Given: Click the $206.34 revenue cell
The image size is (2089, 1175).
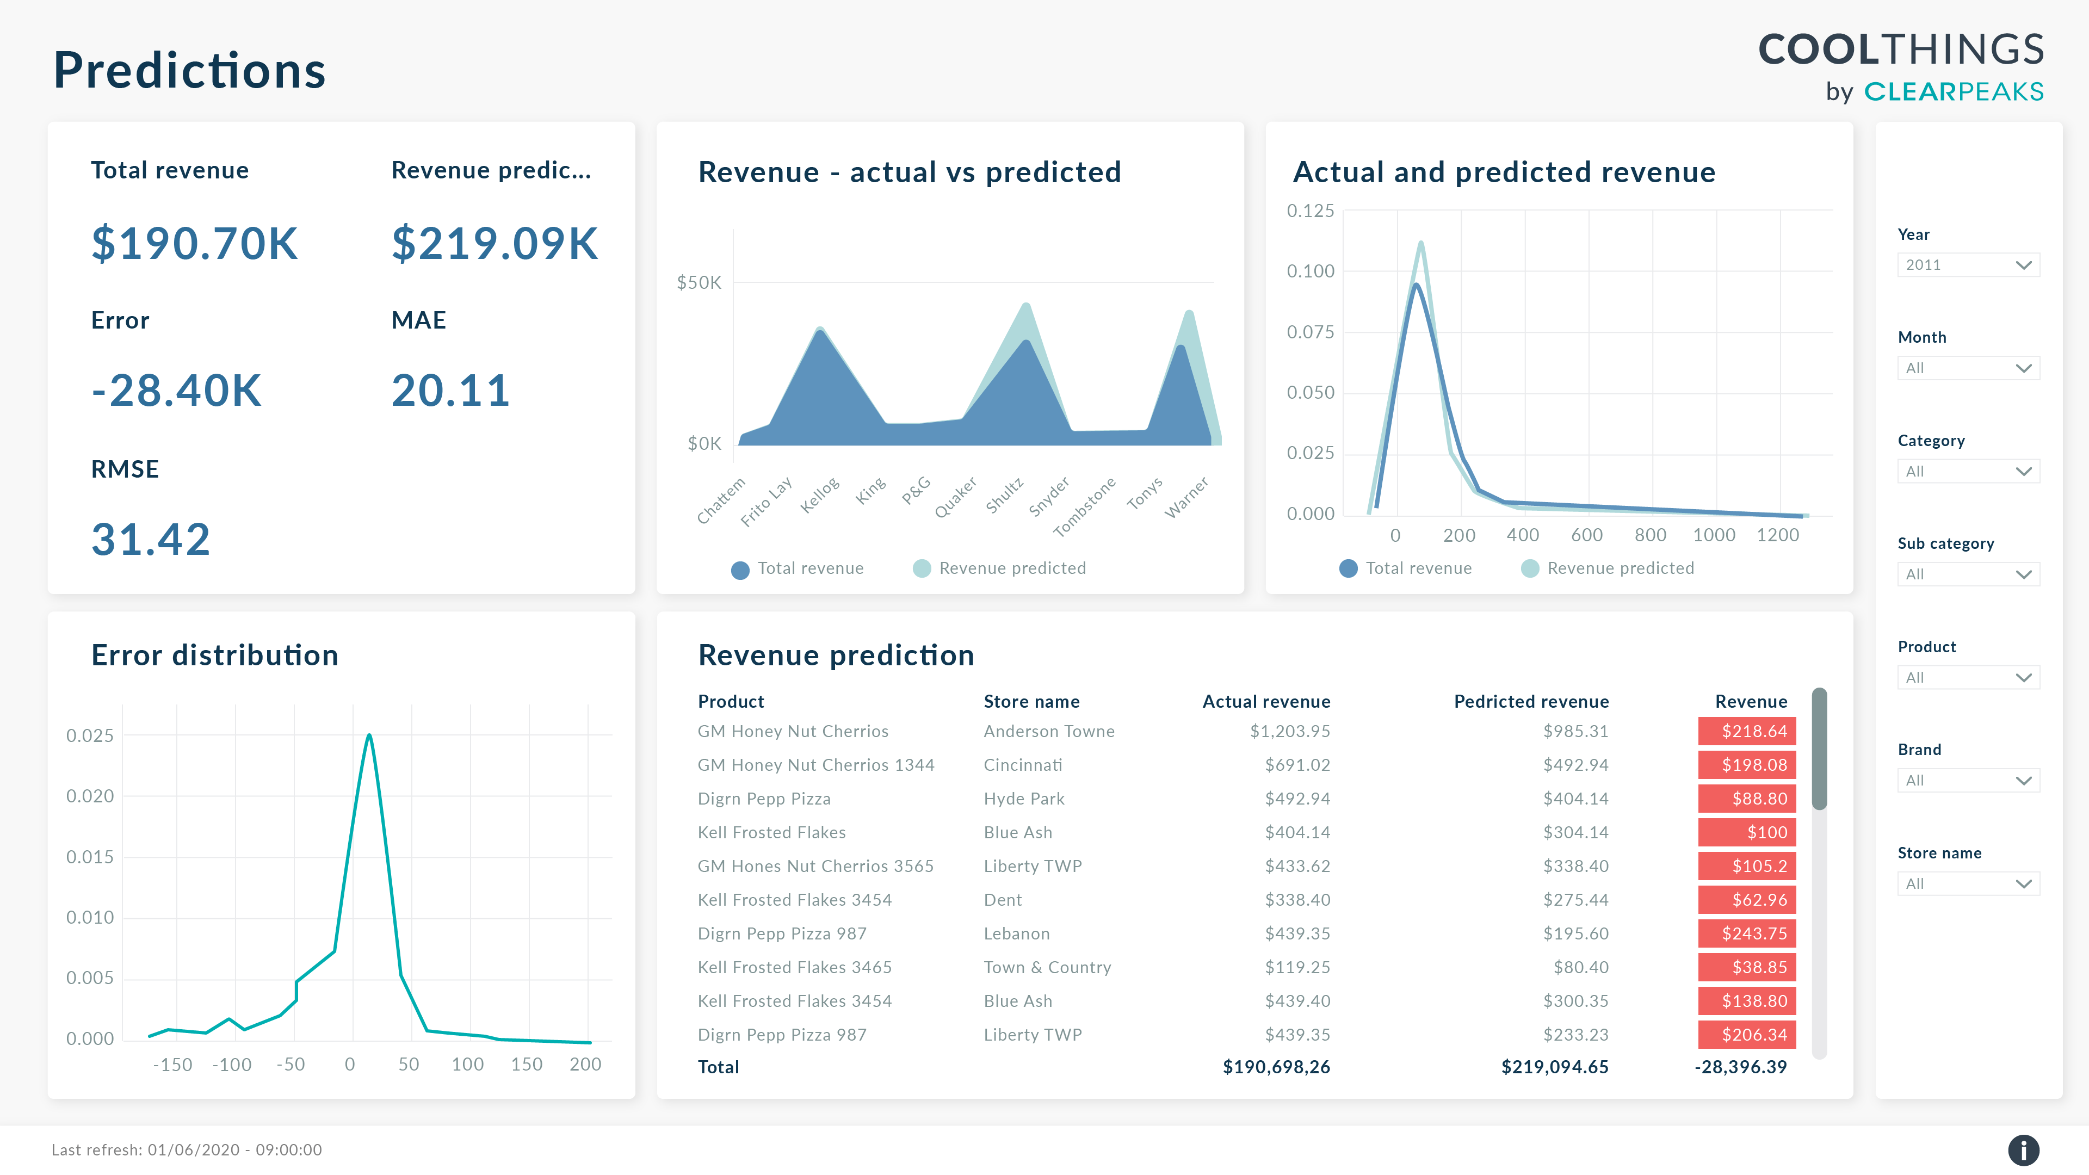Looking at the screenshot, I should click(x=1747, y=1035).
